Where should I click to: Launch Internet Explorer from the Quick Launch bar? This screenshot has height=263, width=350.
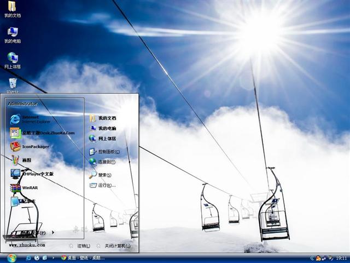[28, 258]
